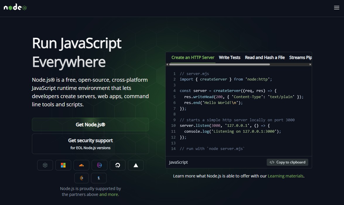
Task: Switch to the Write Tests tab
Action: coord(230,57)
